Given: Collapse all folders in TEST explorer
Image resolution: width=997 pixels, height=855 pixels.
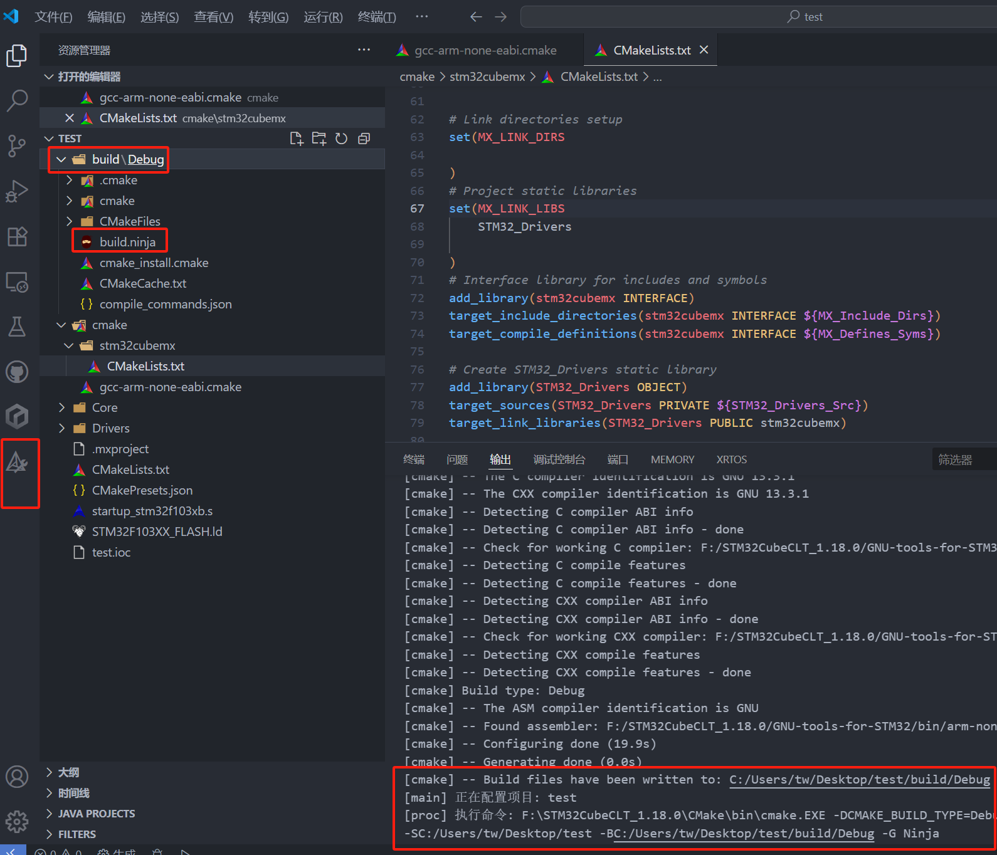Looking at the screenshot, I should pyautogui.click(x=364, y=139).
